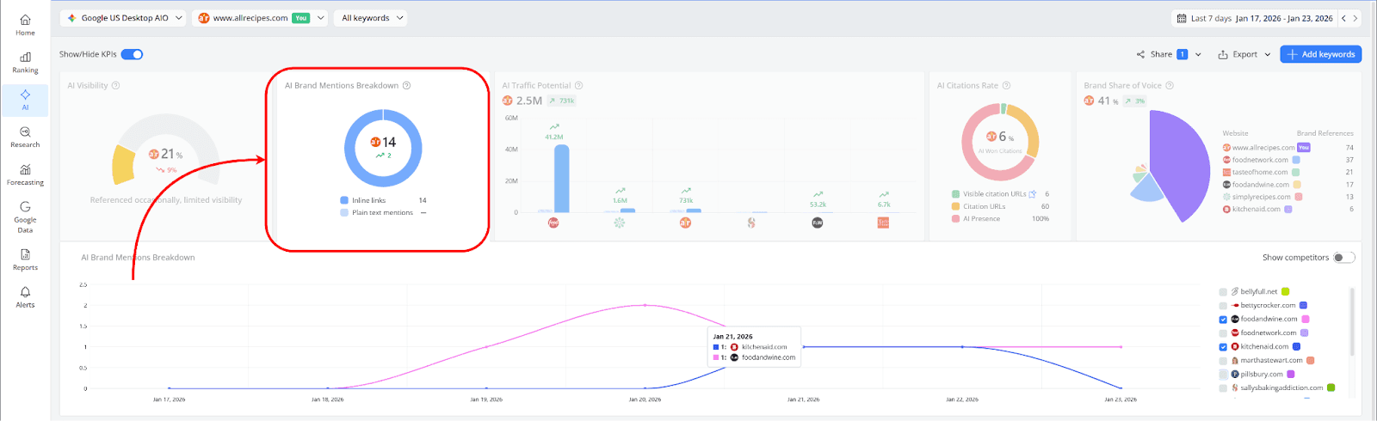Click the AI Brand Mentions donut chart
The height and width of the screenshot is (421, 1377).
[383, 148]
